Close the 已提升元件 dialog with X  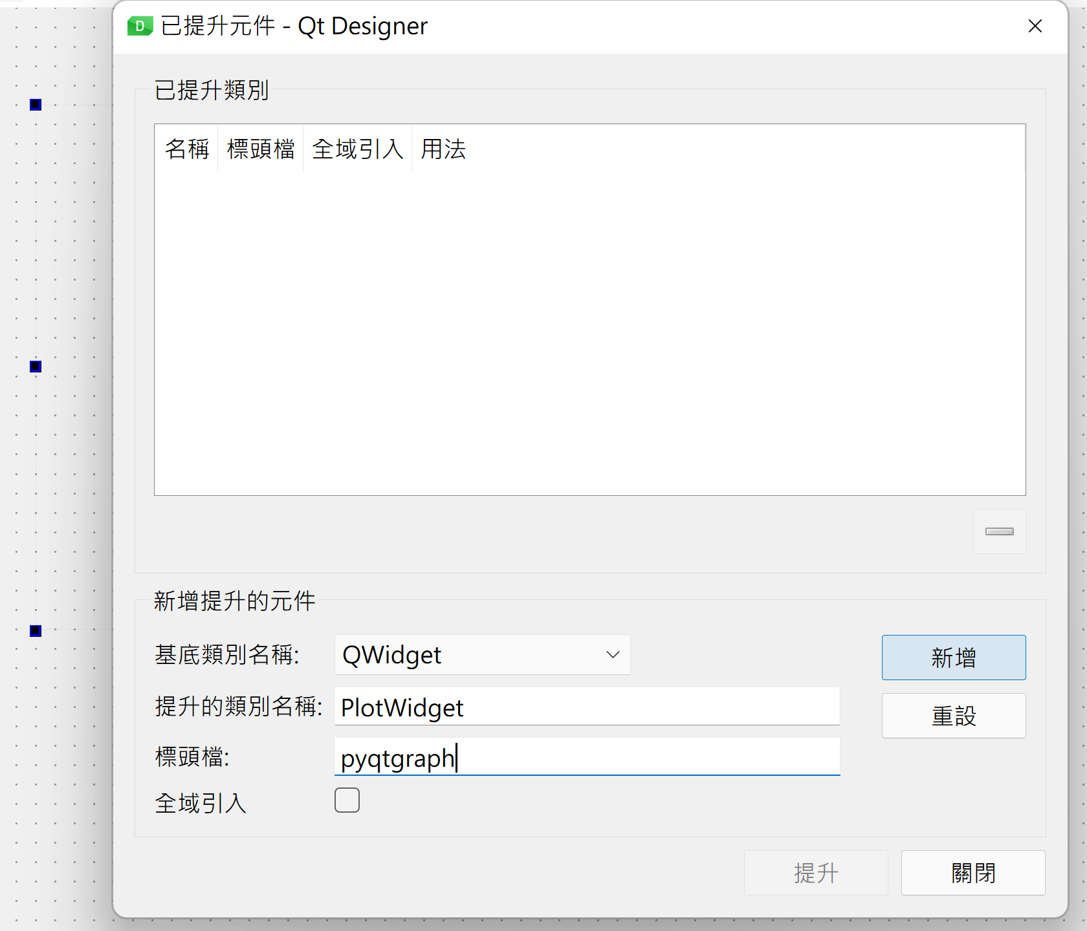tap(1035, 27)
